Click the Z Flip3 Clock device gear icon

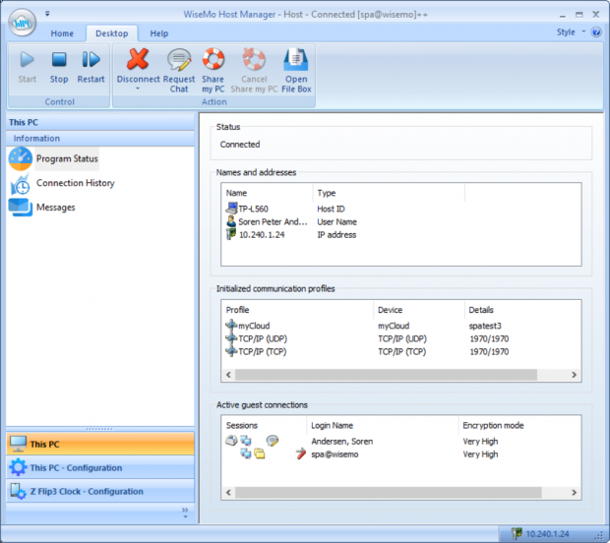point(18,491)
